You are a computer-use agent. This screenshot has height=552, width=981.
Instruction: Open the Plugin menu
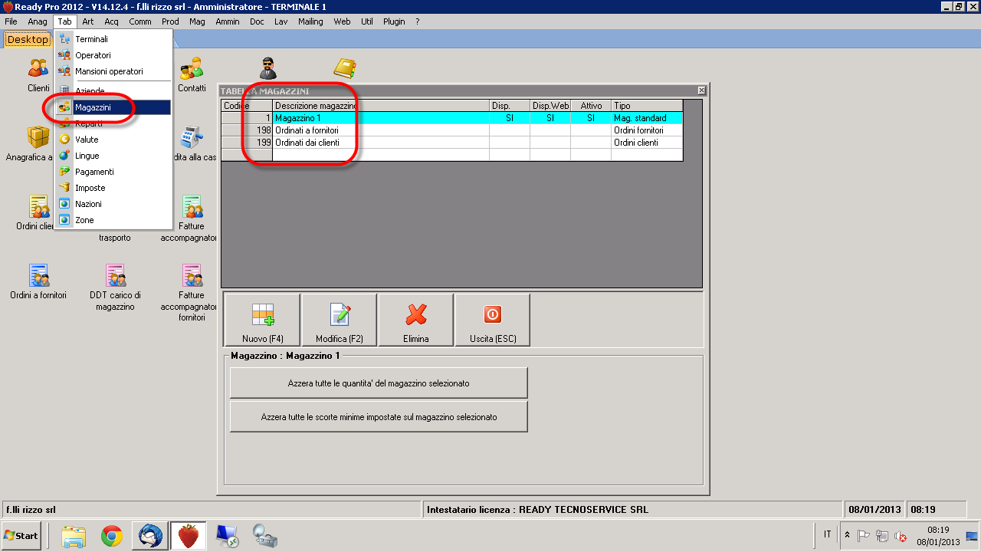tap(394, 21)
